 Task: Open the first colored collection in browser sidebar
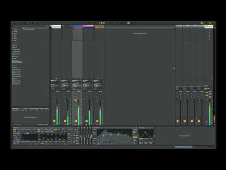(16, 32)
